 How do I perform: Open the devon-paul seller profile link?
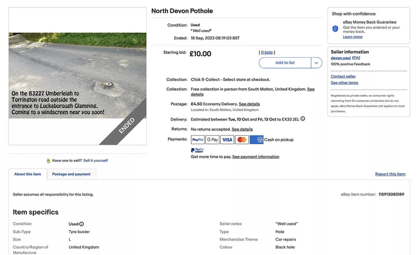click(340, 58)
